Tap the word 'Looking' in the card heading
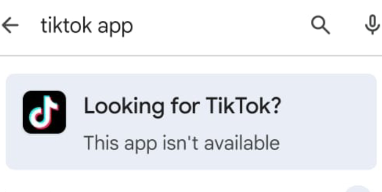Screen dimensions: 382x192 click(x=124, y=107)
